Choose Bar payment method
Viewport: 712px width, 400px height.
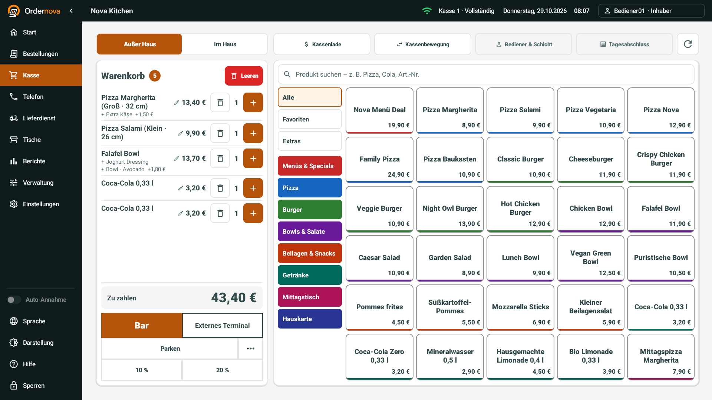click(x=142, y=326)
